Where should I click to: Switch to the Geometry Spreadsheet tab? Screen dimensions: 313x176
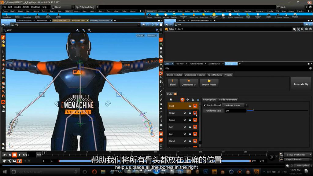100,20
